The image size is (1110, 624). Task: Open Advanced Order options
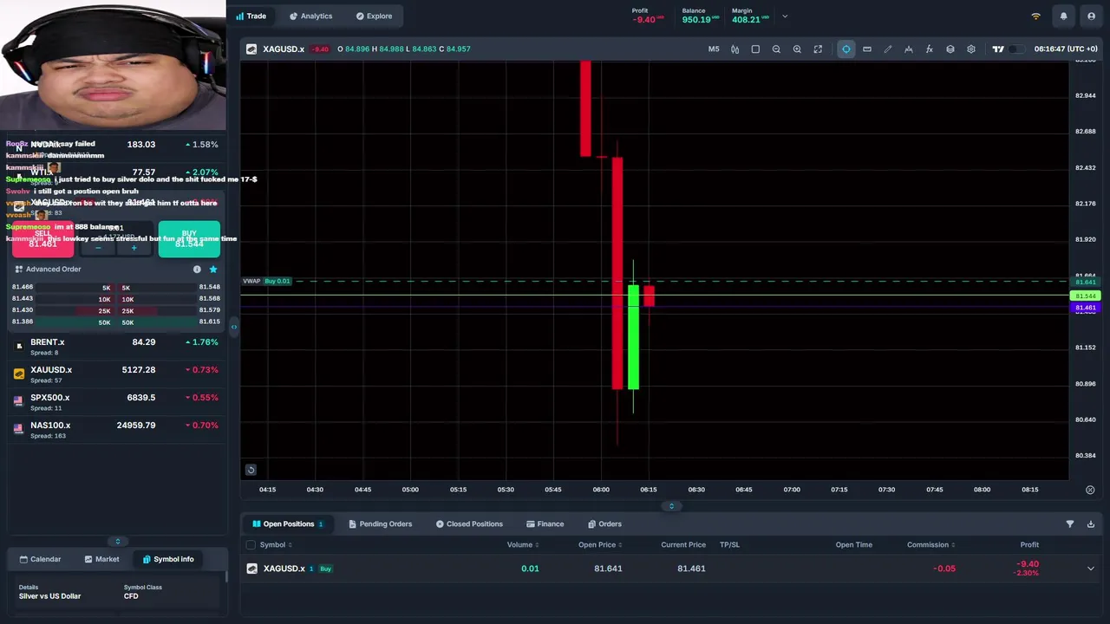(48, 270)
